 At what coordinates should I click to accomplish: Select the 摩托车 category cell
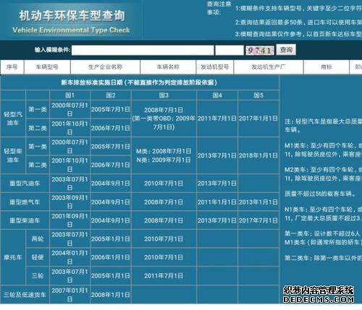coord(13,257)
